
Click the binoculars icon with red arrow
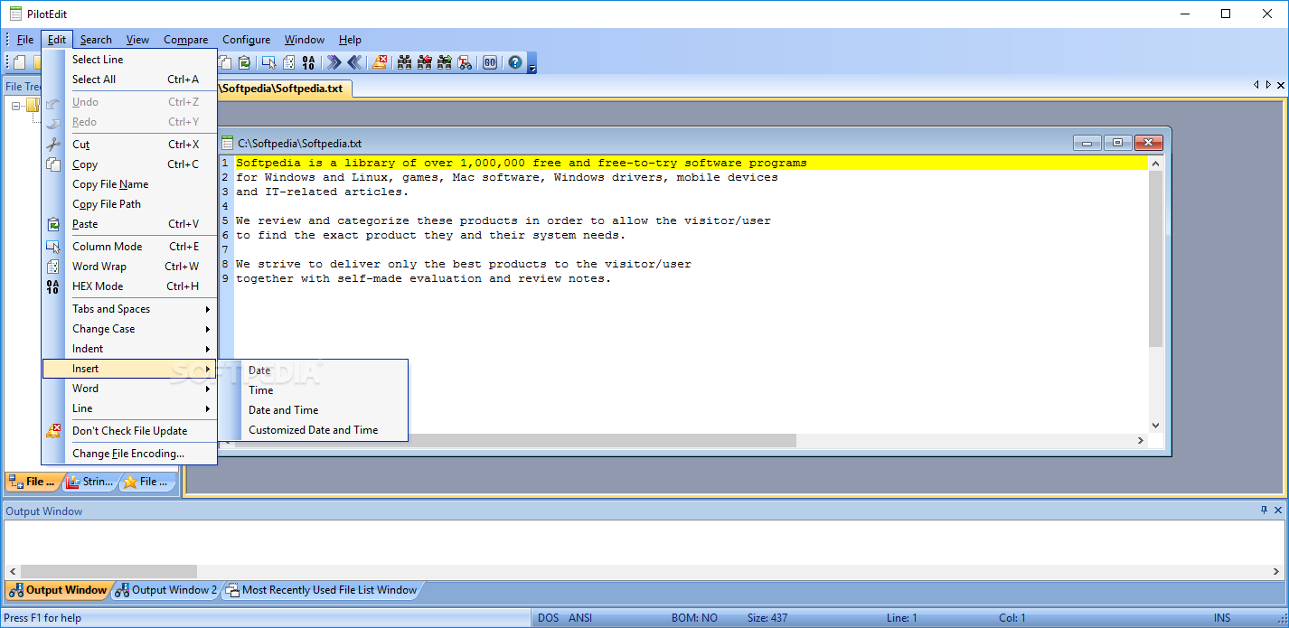click(424, 62)
